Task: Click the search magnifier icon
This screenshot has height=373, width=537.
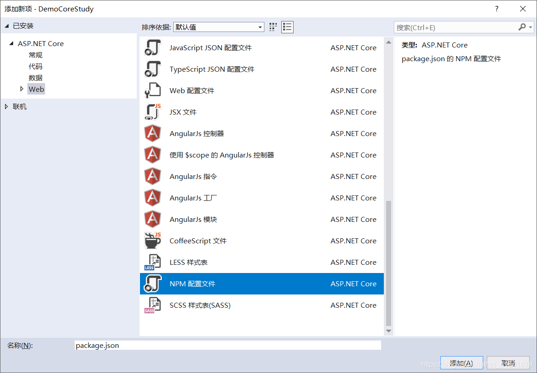Action: (x=522, y=27)
